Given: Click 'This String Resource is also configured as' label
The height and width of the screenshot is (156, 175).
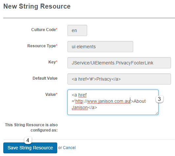Looking at the screenshot, I should (31, 128).
